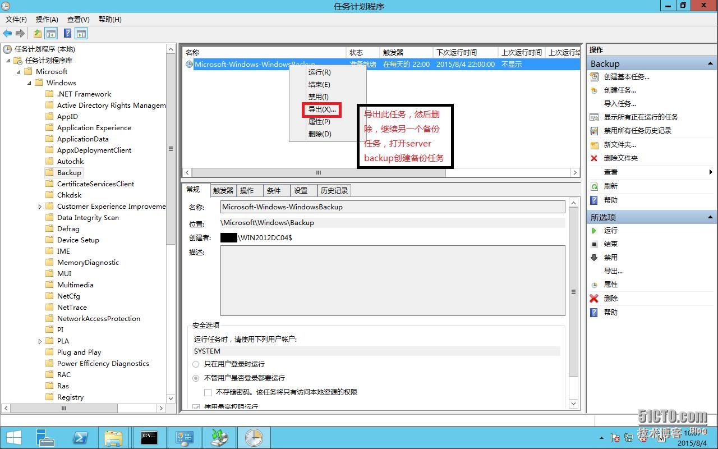Expand 查看 submenu arrow
The image size is (718, 449).
[x=711, y=172]
